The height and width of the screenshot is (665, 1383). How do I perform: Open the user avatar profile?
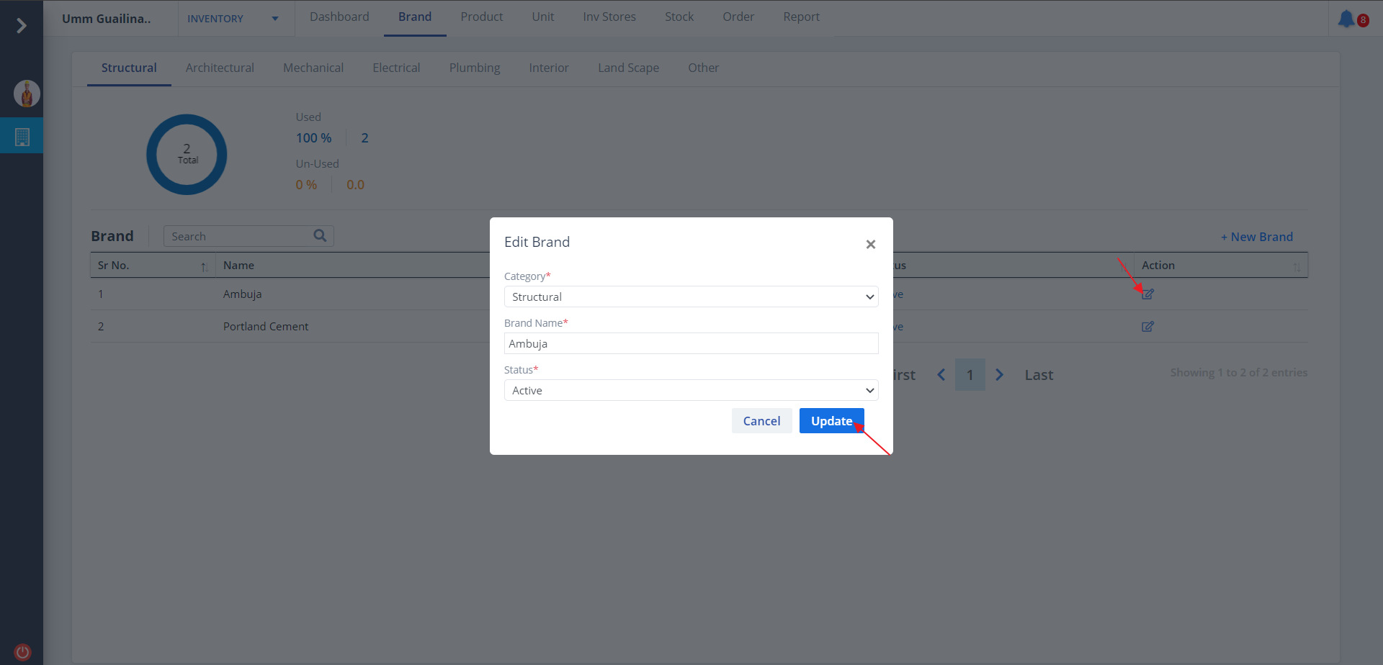[27, 94]
